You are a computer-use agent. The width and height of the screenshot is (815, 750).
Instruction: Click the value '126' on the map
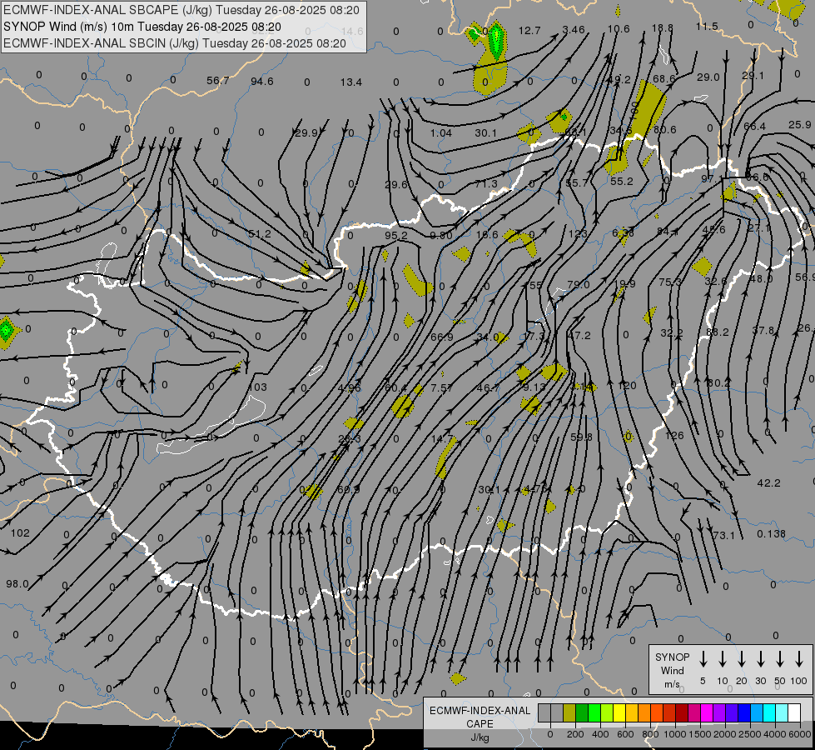[x=674, y=435]
